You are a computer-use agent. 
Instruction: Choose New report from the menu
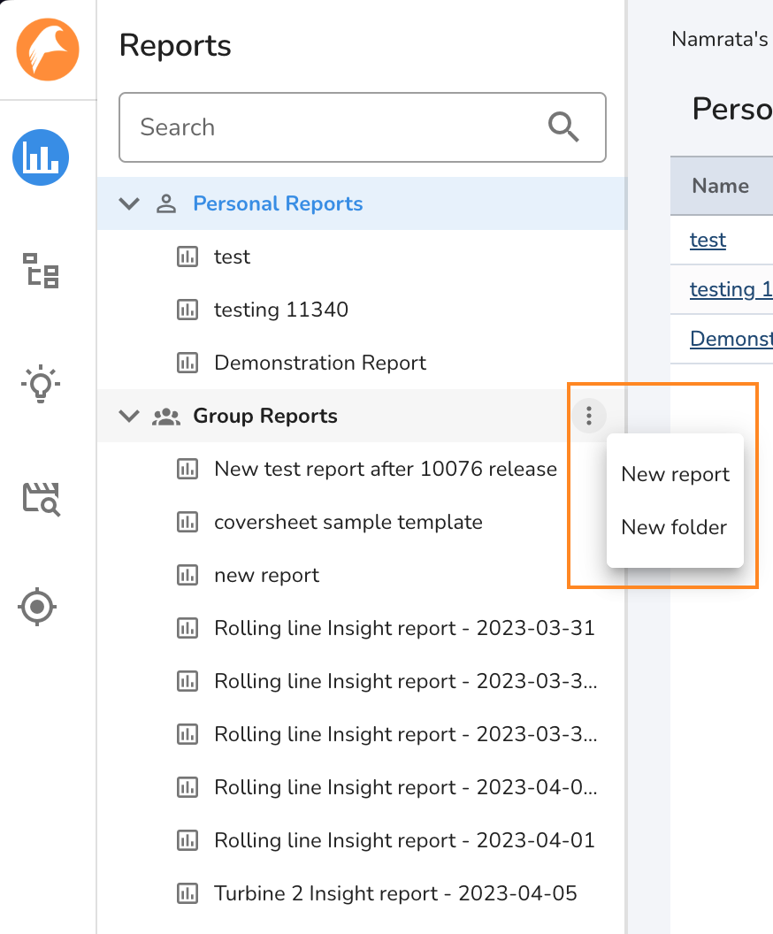(x=675, y=474)
